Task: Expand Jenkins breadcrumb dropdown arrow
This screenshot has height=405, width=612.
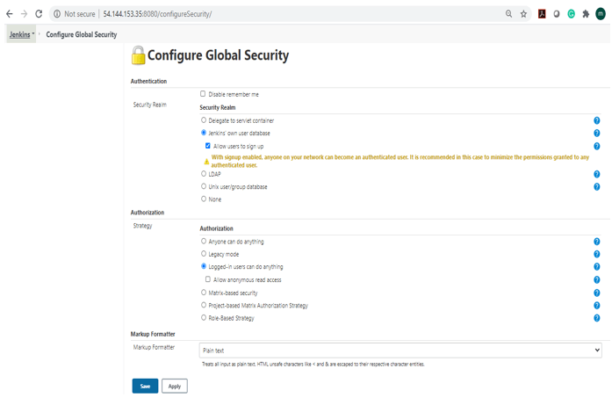Action: point(33,34)
